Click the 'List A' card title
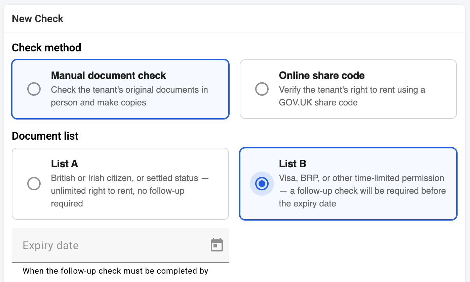Viewport: 470px width, 282px height. point(65,164)
